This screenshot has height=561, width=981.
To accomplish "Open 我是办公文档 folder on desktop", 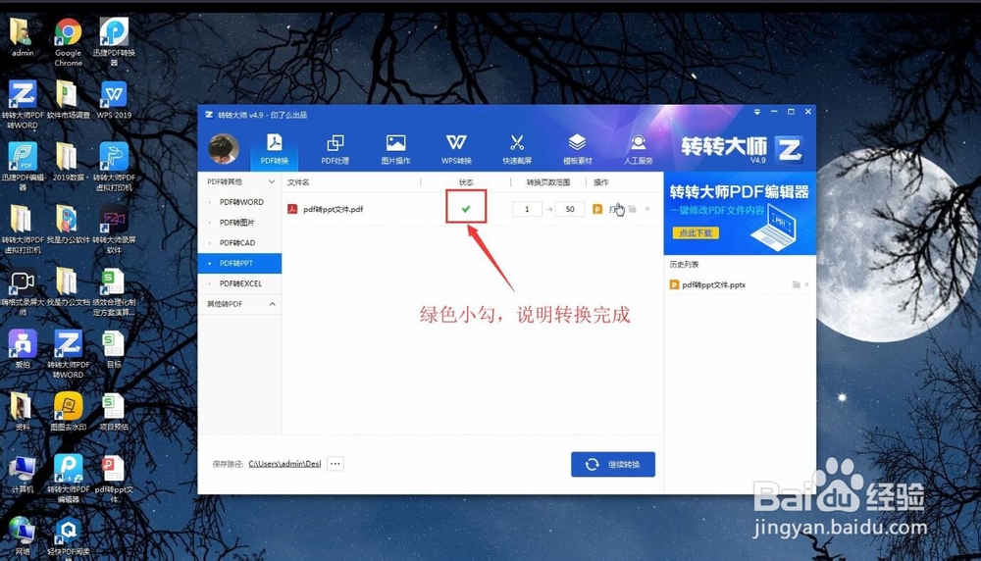I will (x=69, y=286).
